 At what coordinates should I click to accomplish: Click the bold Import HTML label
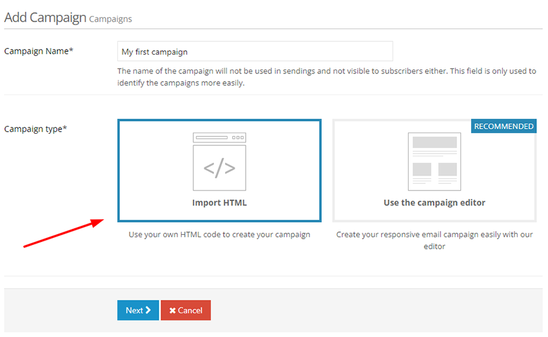tap(219, 203)
